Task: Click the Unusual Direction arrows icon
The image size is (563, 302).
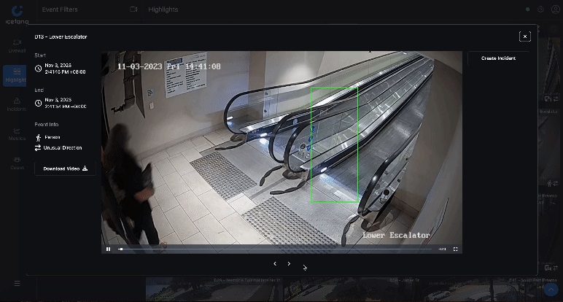Action: 38,147
